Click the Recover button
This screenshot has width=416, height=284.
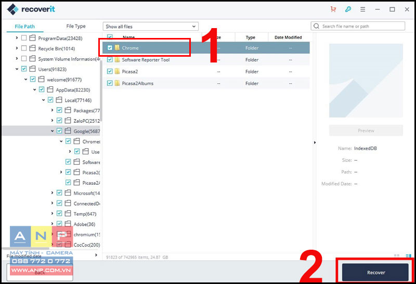(x=375, y=273)
